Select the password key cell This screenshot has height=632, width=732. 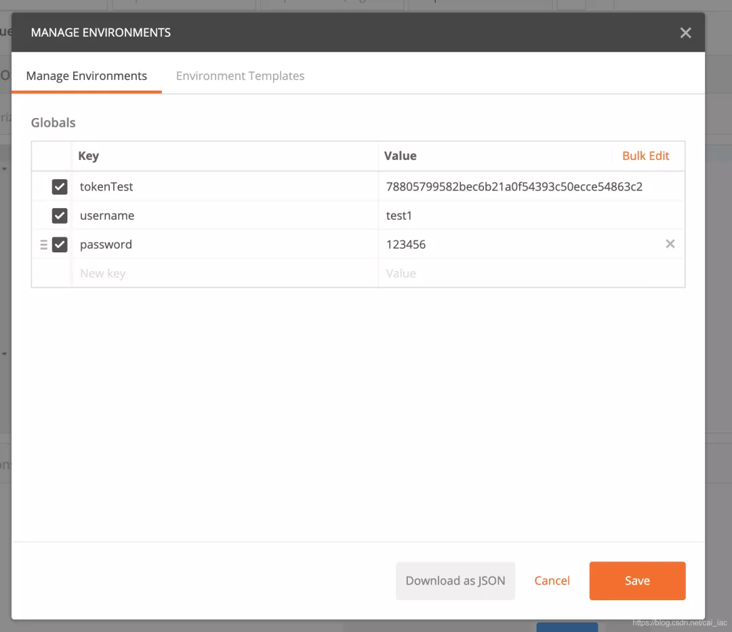tap(225, 244)
